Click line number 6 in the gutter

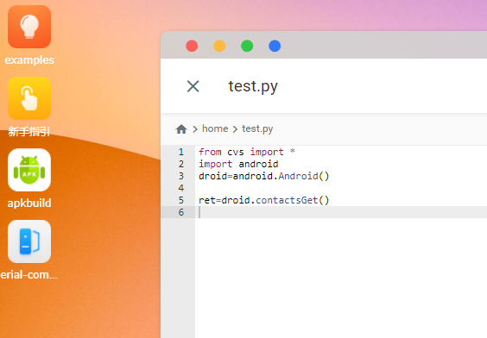(x=181, y=212)
